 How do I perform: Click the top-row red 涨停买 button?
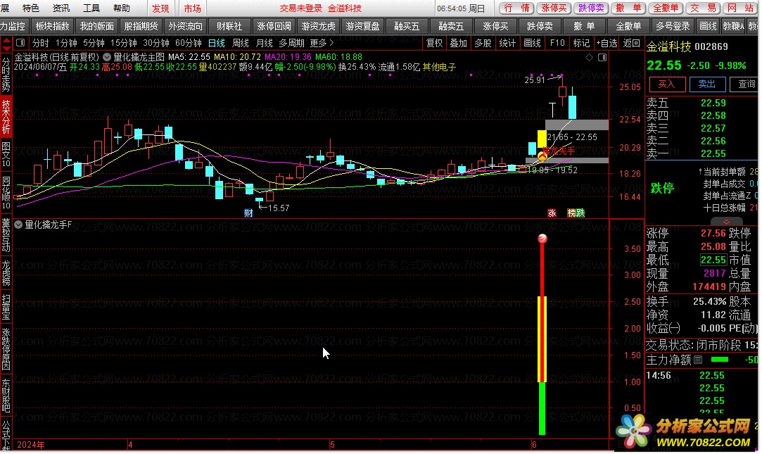554,8
